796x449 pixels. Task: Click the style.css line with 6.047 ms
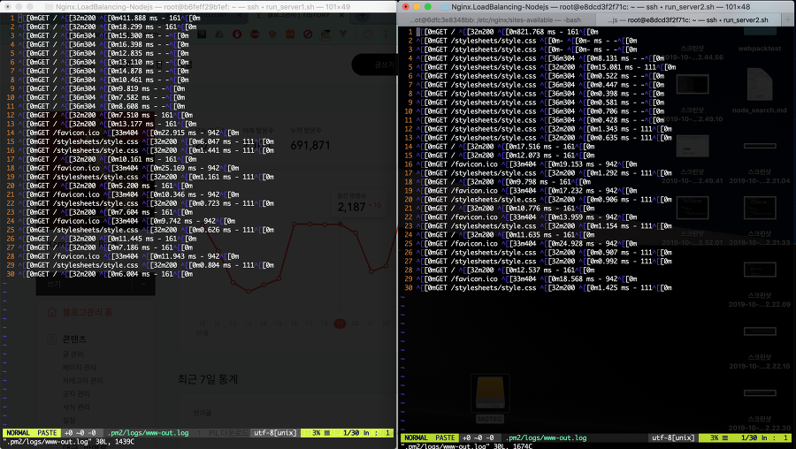point(146,141)
